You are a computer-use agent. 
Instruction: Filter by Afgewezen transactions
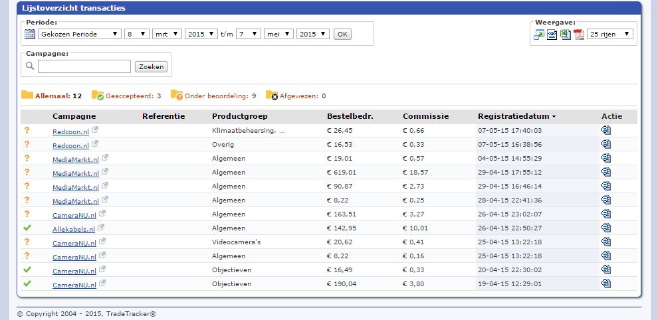pyautogui.click(x=302, y=96)
